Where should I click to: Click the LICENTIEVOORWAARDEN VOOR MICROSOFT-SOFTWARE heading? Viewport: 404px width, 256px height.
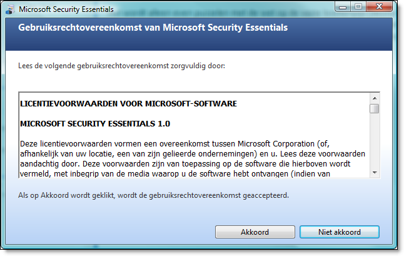pyautogui.click(x=128, y=104)
